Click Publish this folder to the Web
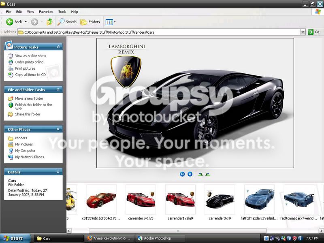 [x=34, y=107]
